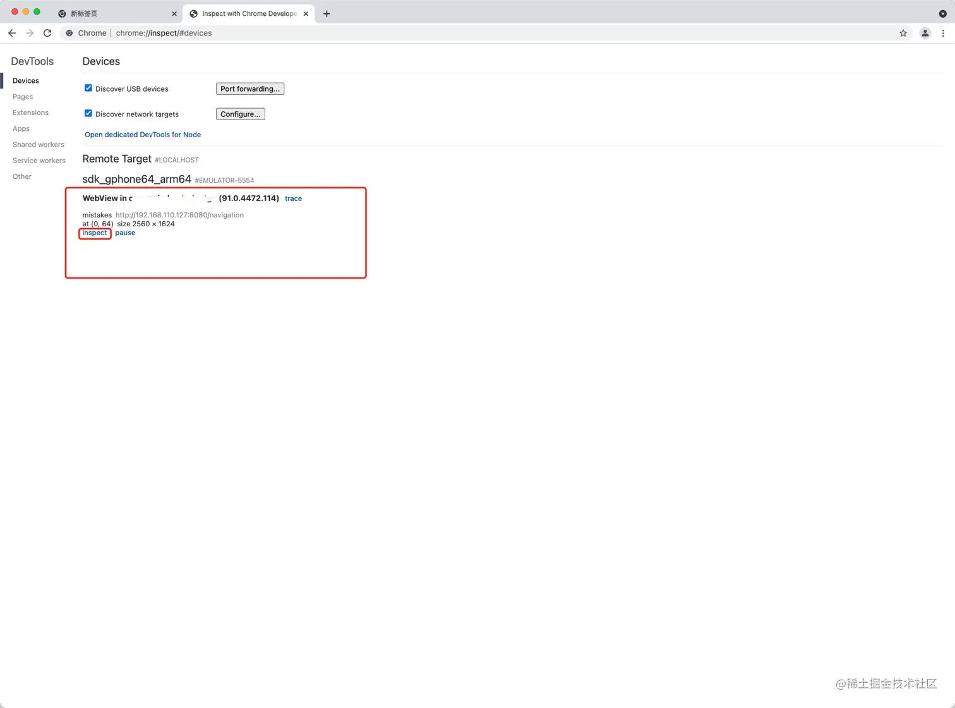Click the Configure... button
955x708 pixels.
241,114
